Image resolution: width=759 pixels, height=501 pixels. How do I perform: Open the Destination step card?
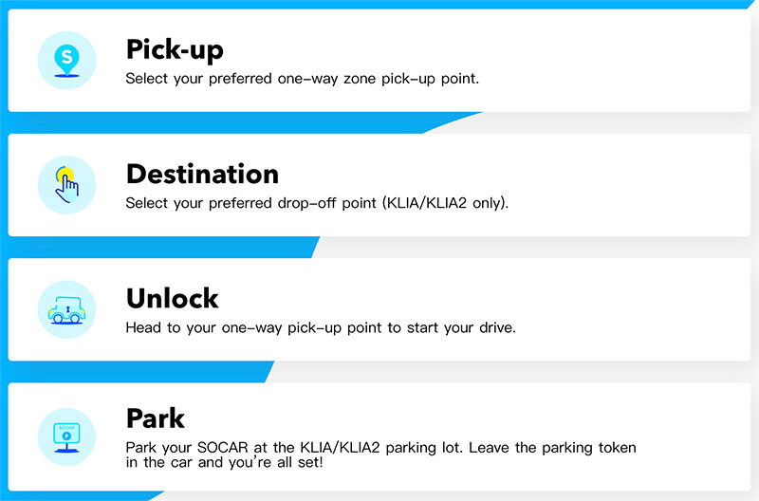click(379, 185)
